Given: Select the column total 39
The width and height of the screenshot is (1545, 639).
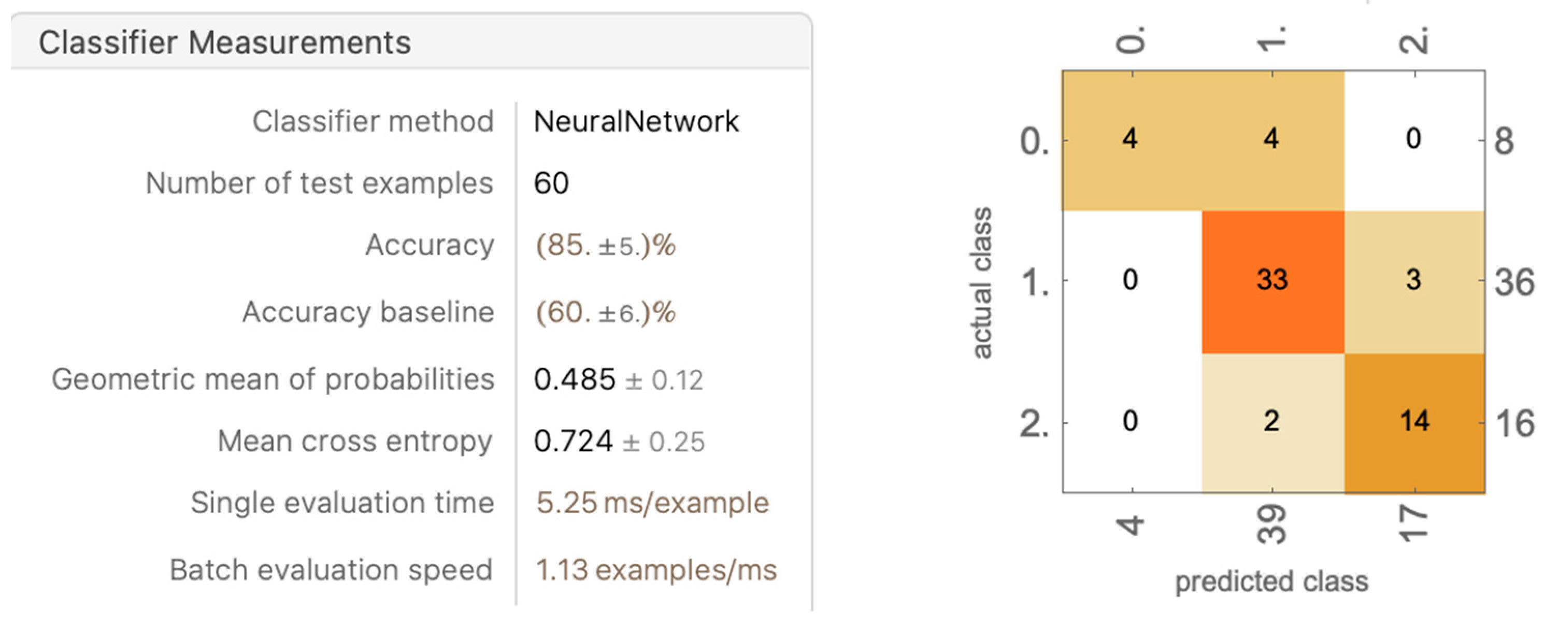Looking at the screenshot, I should pyautogui.click(x=1272, y=524).
